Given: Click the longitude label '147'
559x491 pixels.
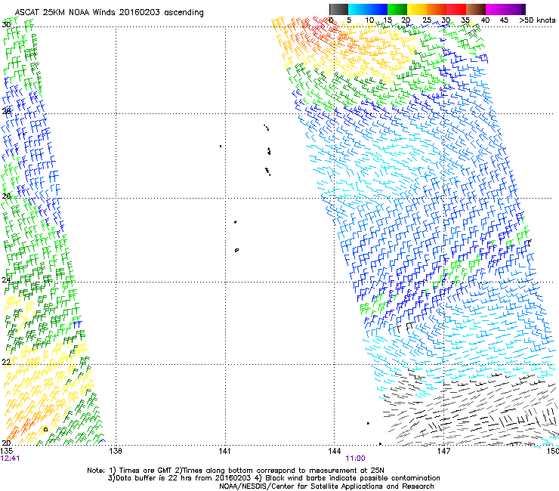Looking at the screenshot, I should tap(443, 451).
